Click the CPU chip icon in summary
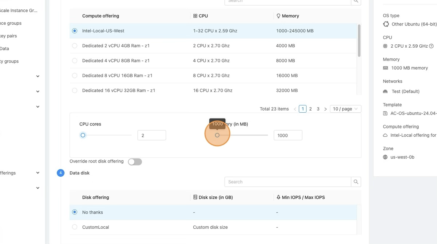The height and width of the screenshot is (244, 437). tap(385, 46)
